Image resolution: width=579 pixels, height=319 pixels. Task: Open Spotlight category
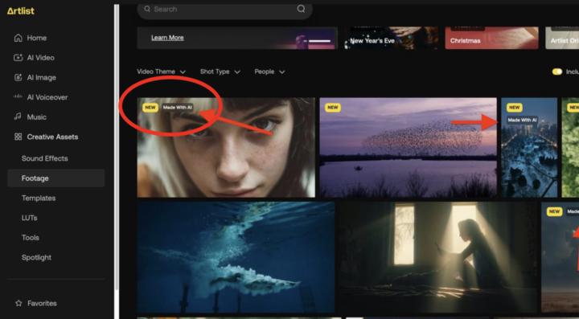[36, 257]
